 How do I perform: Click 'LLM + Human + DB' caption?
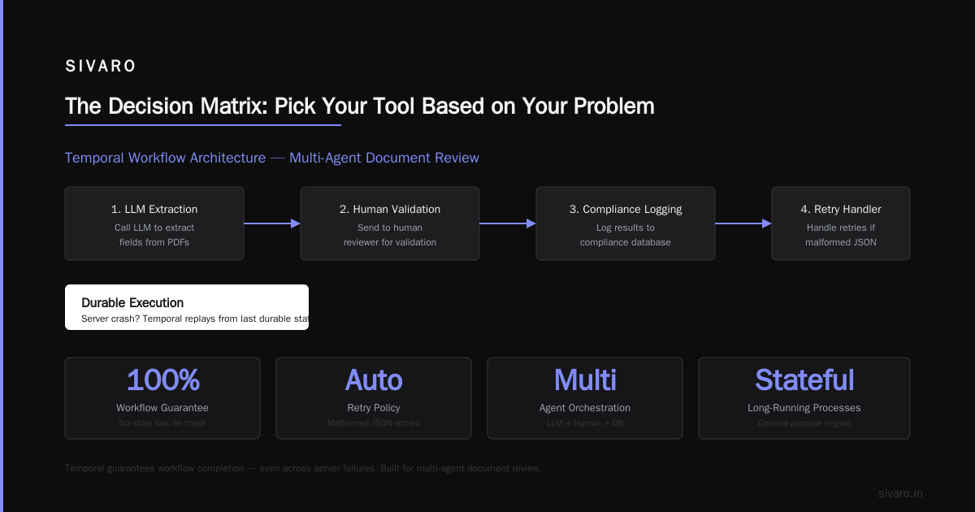tap(585, 423)
